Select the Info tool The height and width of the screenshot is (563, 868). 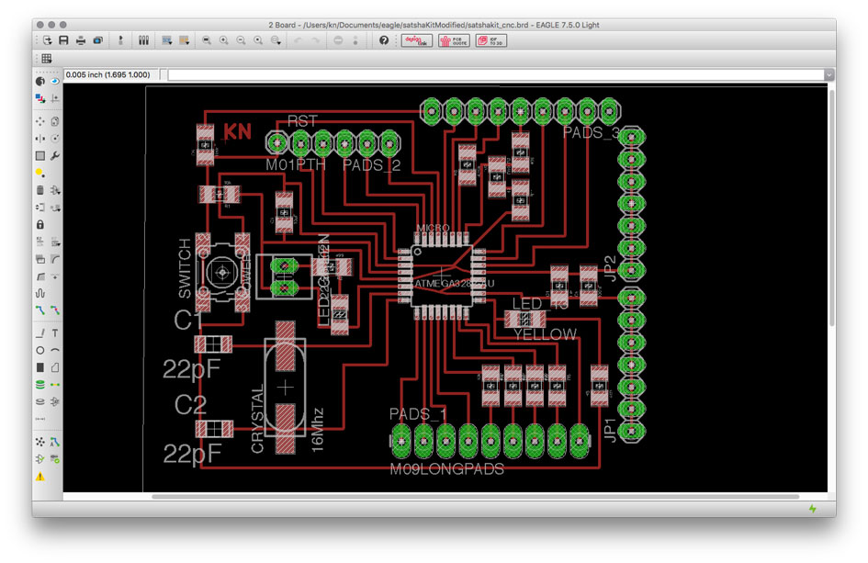[x=39, y=82]
